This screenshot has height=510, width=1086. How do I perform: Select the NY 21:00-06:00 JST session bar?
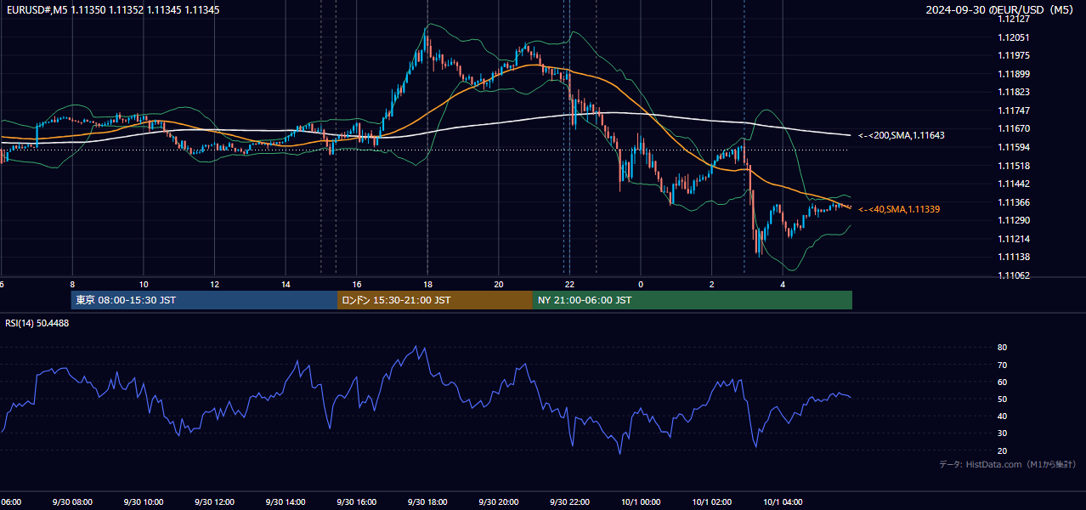tap(693, 300)
